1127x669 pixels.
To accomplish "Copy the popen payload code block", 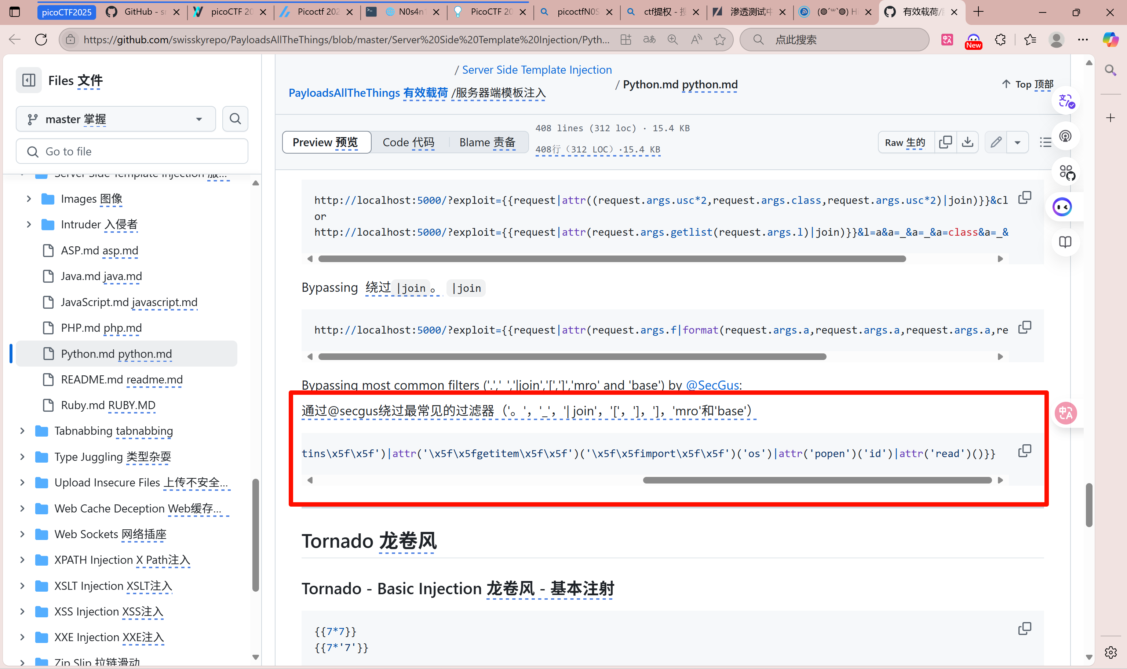I will [x=1025, y=451].
